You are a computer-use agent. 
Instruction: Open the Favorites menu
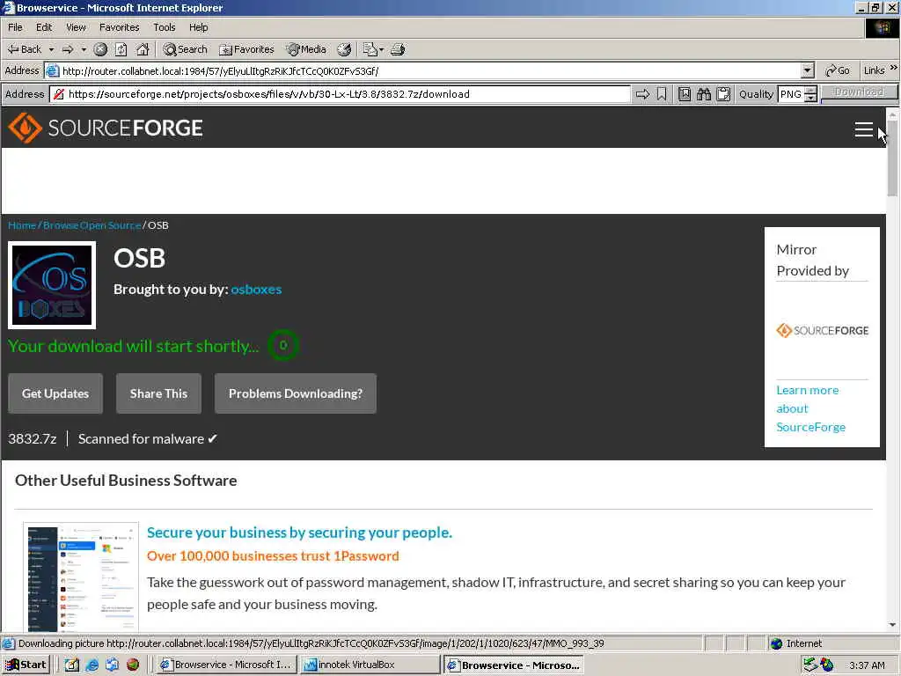(119, 27)
